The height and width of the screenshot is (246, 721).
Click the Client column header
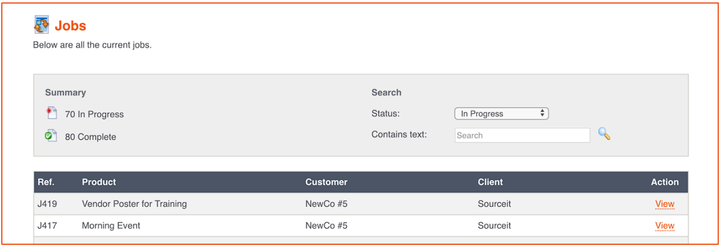[490, 182]
